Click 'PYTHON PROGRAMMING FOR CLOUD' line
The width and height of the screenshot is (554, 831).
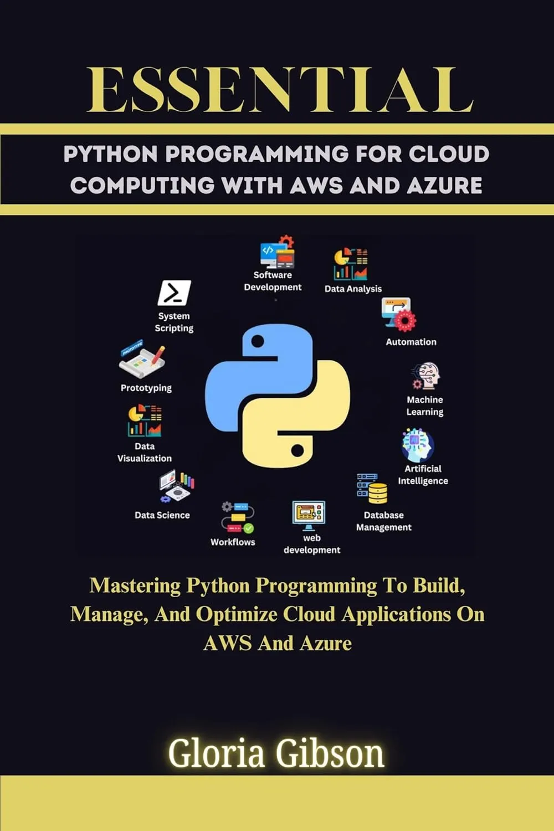[276, 154]
